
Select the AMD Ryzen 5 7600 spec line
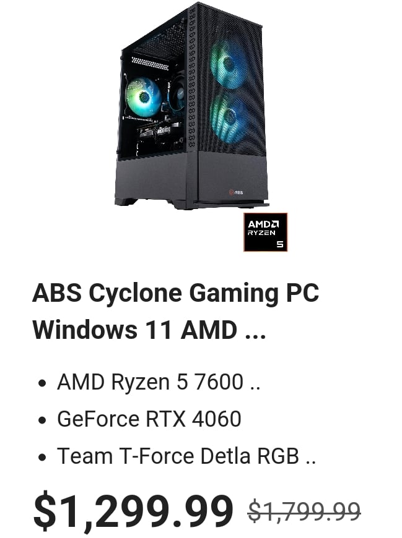click(159, 382)
